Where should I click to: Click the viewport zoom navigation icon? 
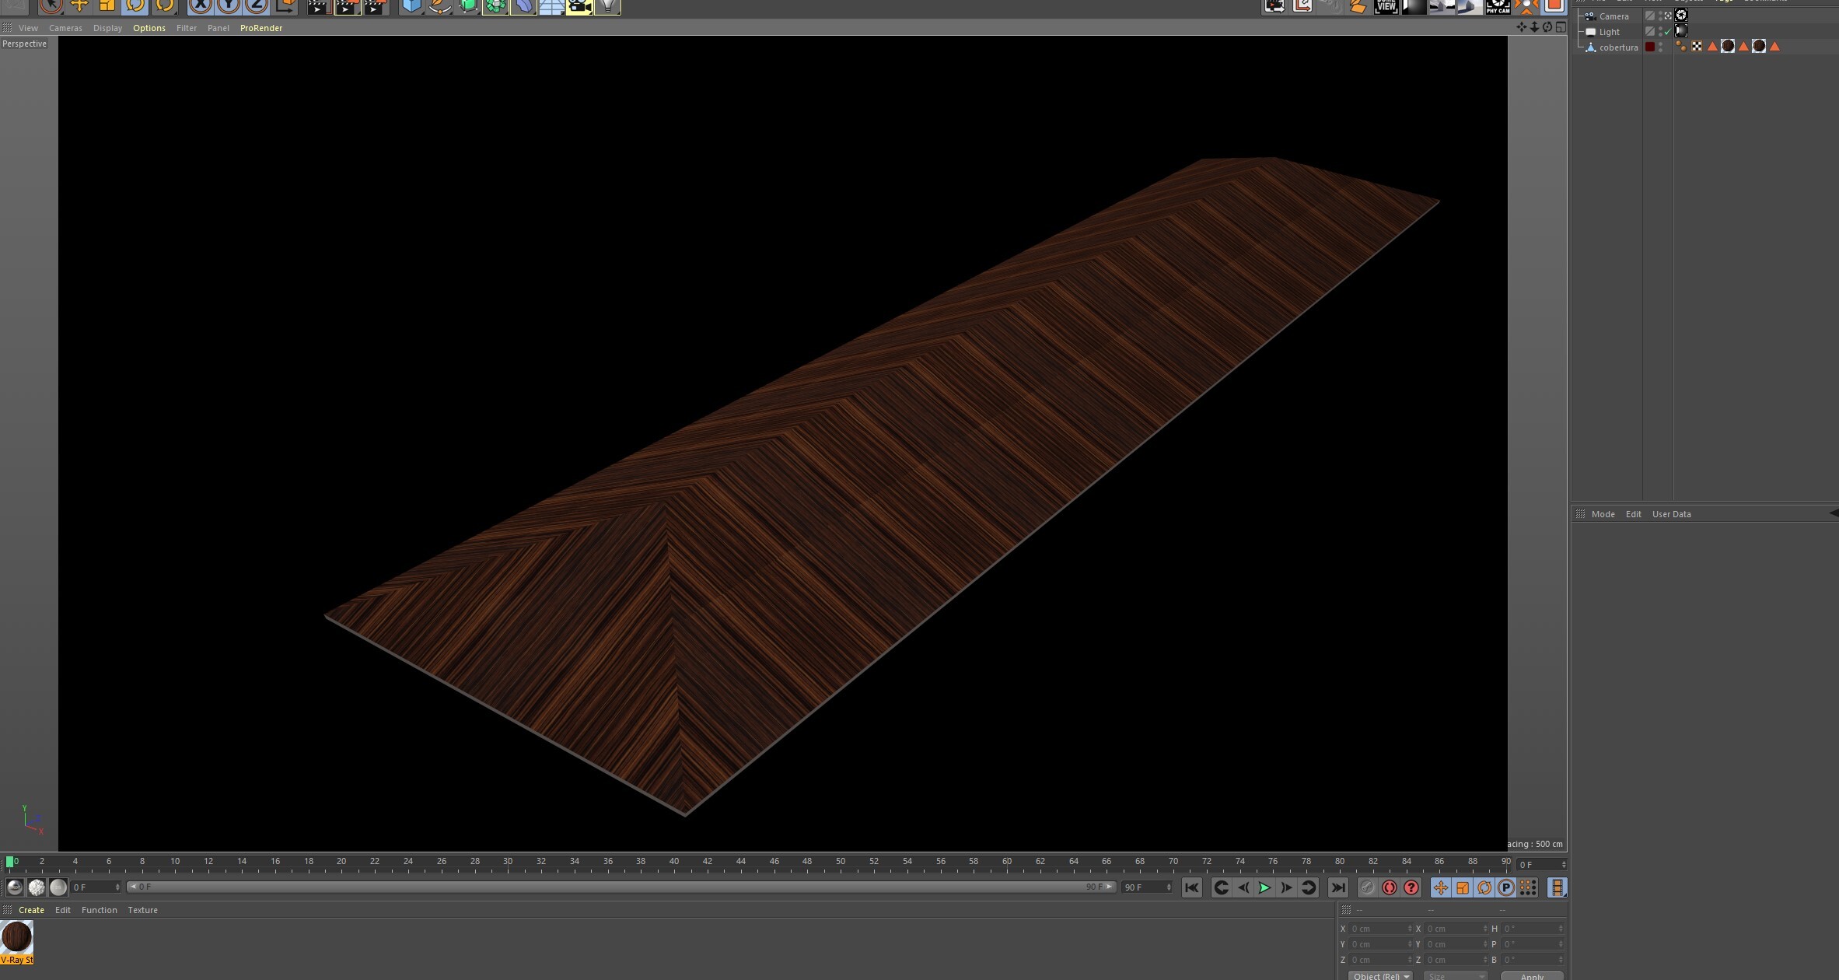click(x=1534, y=27)
